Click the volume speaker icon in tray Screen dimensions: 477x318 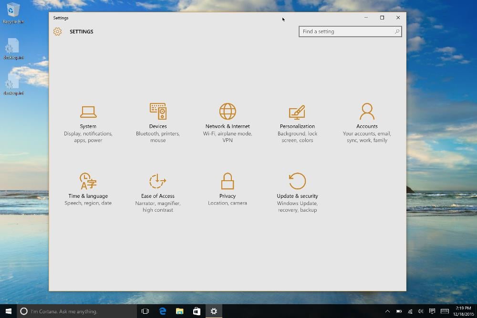pyautogui.click(x=421, y=311)
